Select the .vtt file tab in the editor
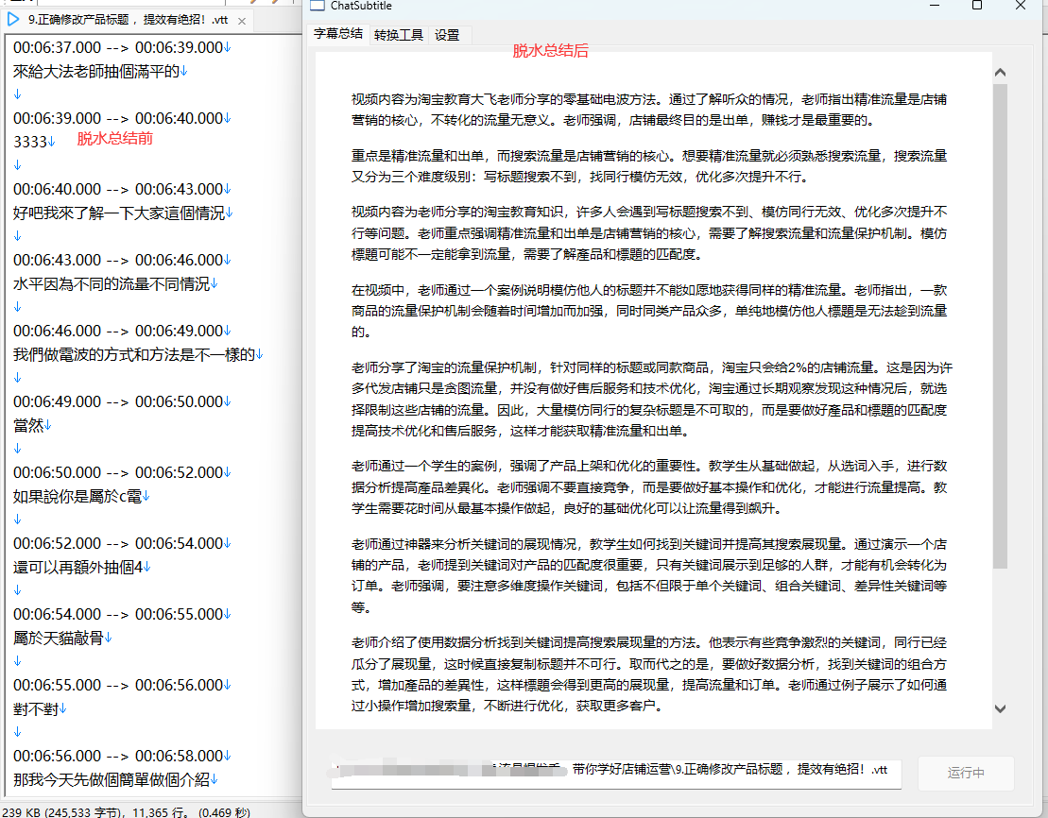This screenshot has width=1048, height=818. point(128,20)
